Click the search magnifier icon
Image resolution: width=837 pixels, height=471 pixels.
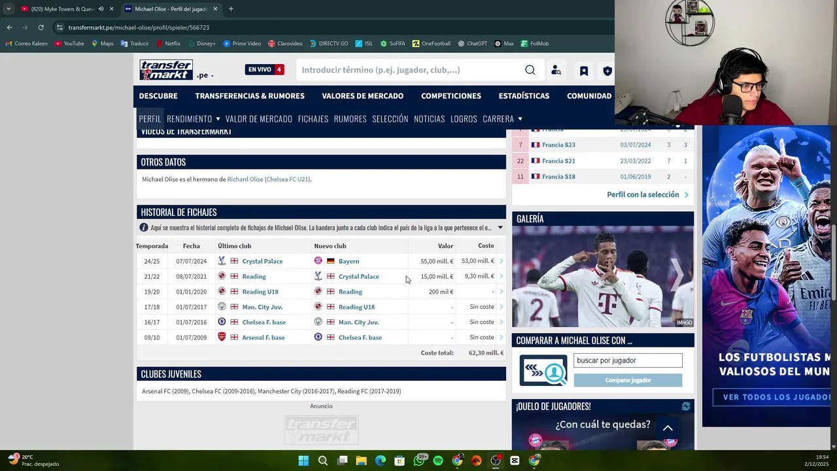[x=530, y=70]
